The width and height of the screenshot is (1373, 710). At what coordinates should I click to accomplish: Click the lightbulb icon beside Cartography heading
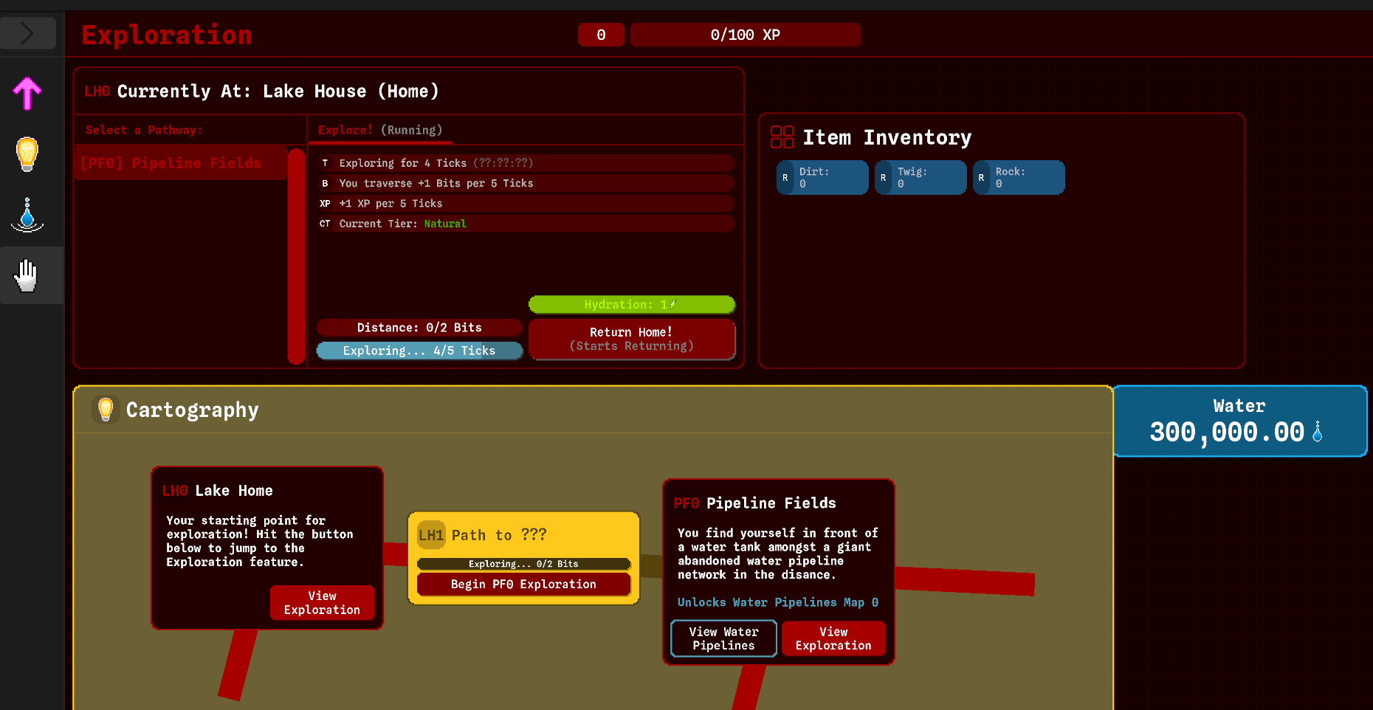click(106, 410)
